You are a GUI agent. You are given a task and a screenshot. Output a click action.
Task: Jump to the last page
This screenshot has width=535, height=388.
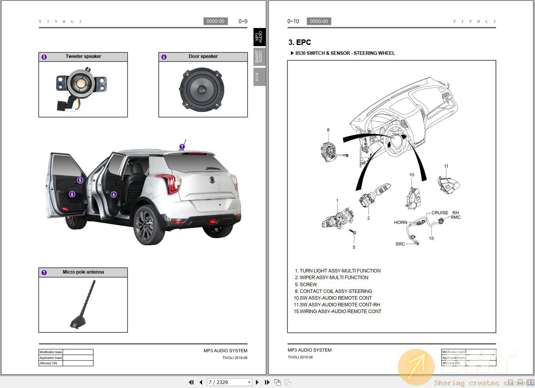tap(267, 382)
